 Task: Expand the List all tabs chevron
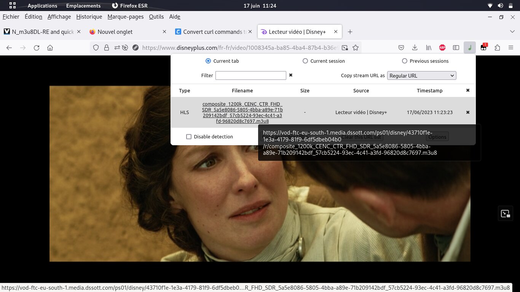512,32
